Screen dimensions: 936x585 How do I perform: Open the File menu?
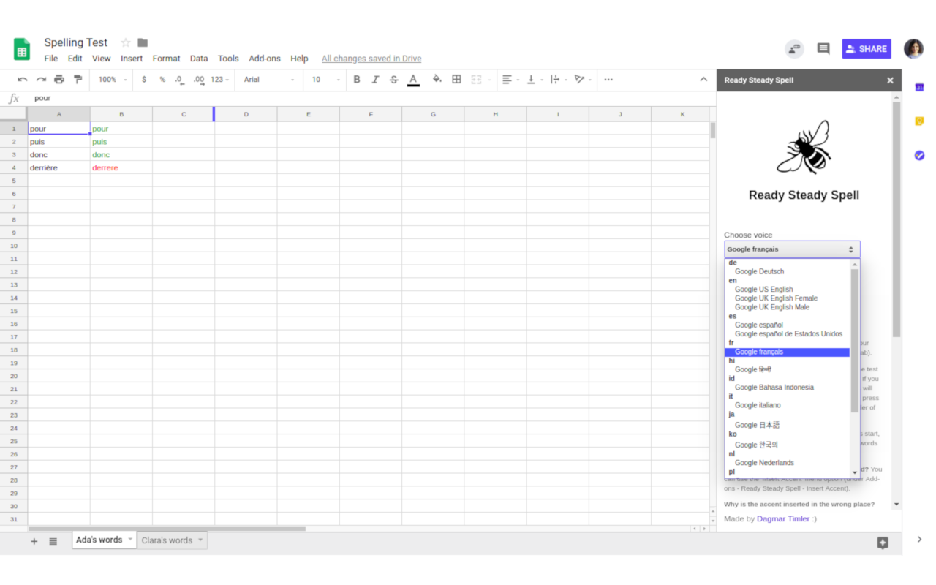(51, 58)
